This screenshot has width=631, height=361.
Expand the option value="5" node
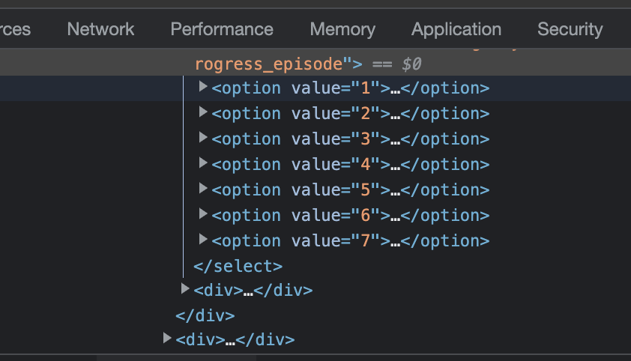tap(203, 188)
